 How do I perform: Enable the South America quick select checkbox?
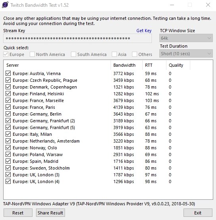73,54
